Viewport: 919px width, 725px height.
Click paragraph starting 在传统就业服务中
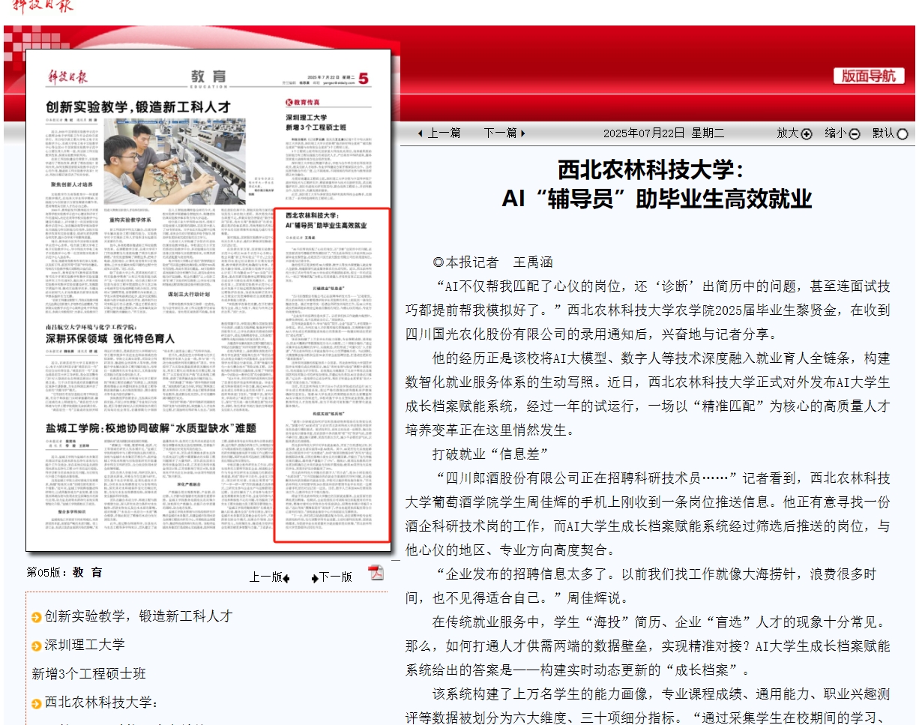tap(648, 646)
